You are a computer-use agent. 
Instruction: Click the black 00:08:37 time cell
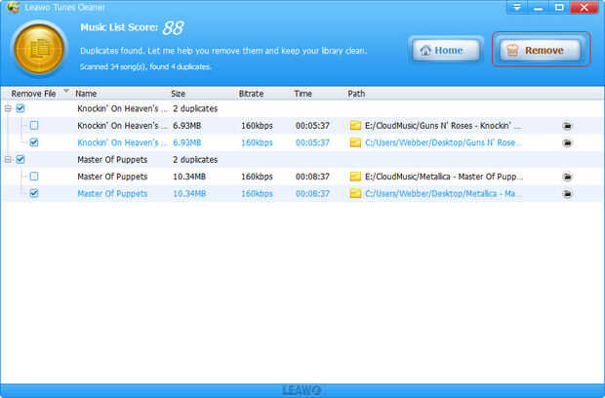point(312,177)
